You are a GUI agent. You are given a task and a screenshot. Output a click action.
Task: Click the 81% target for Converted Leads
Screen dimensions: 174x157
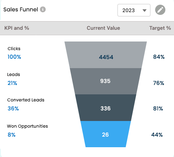tap(158, 108)
